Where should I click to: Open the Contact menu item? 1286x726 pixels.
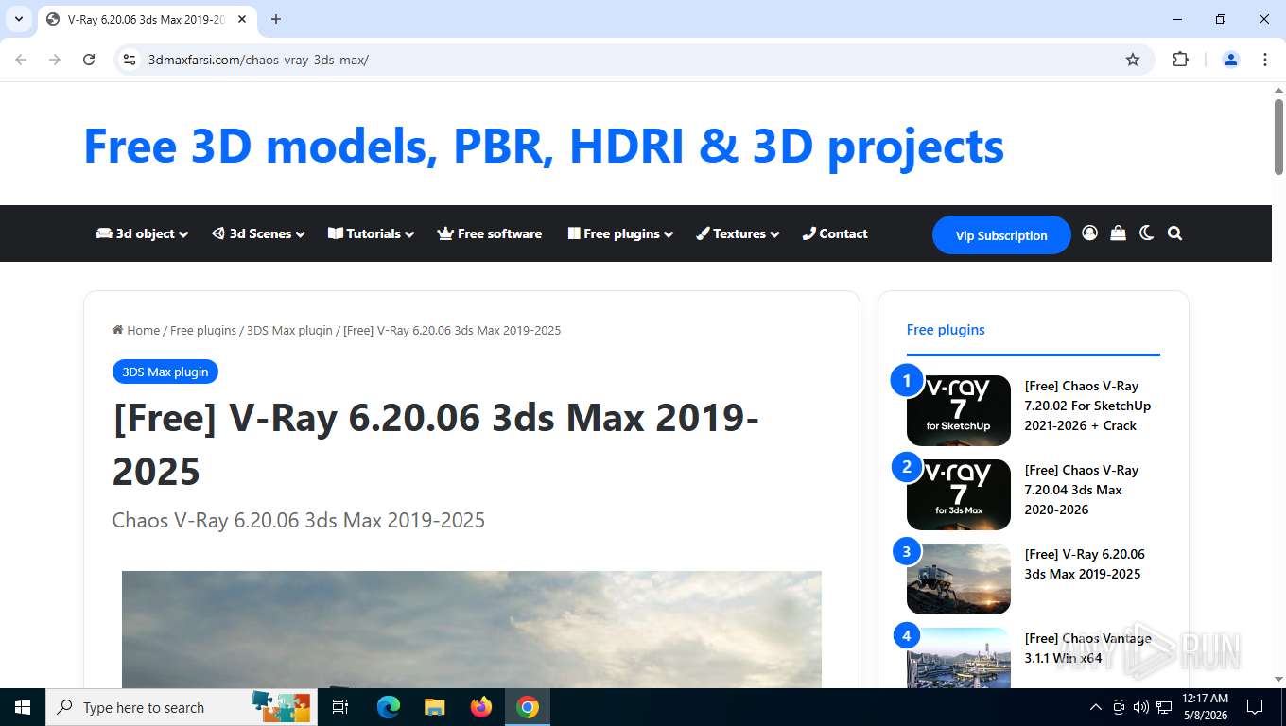[x=835, y=233]
